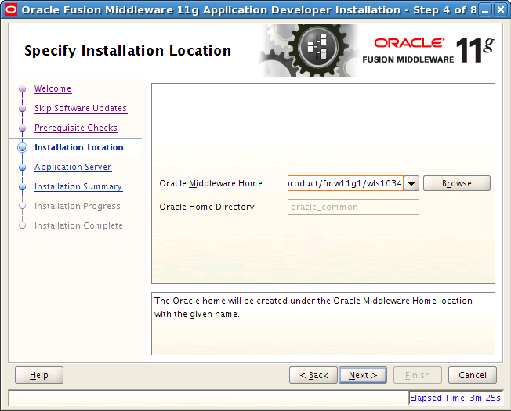Click the Oracle Middleware Home path field
Screen dimensions: 511x411
[x=346, y=183]
